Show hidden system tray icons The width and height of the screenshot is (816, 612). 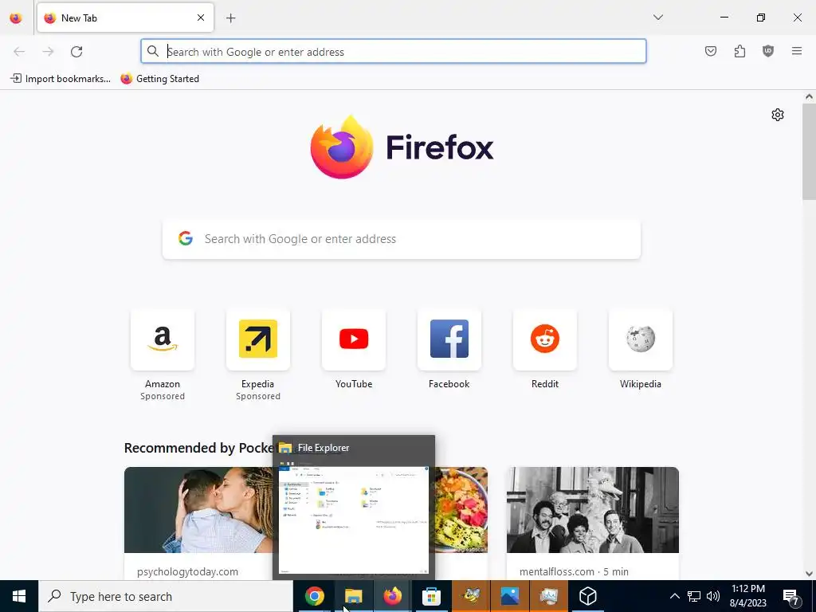click(x=674, y=596)
